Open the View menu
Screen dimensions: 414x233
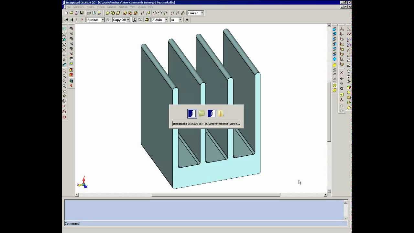point(133,7)
